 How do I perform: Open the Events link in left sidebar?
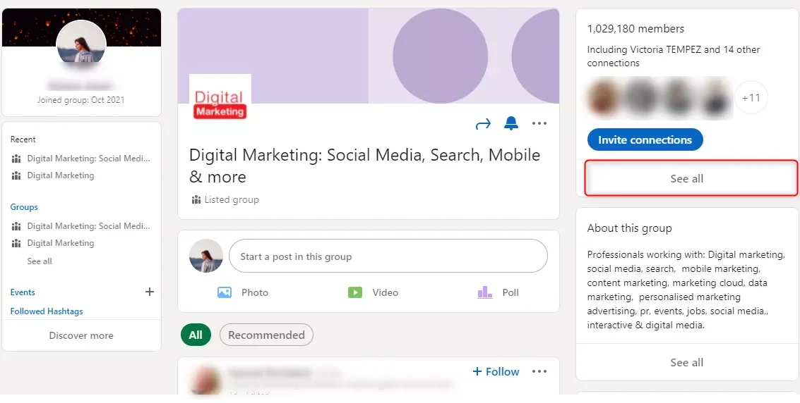click(23, 292)
